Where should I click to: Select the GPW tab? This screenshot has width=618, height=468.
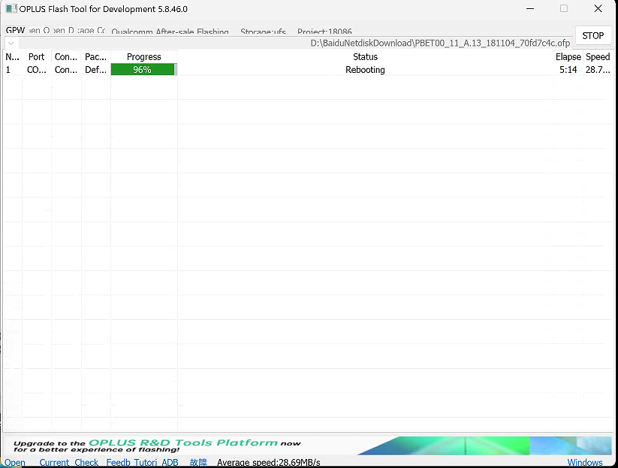(15, 30)
